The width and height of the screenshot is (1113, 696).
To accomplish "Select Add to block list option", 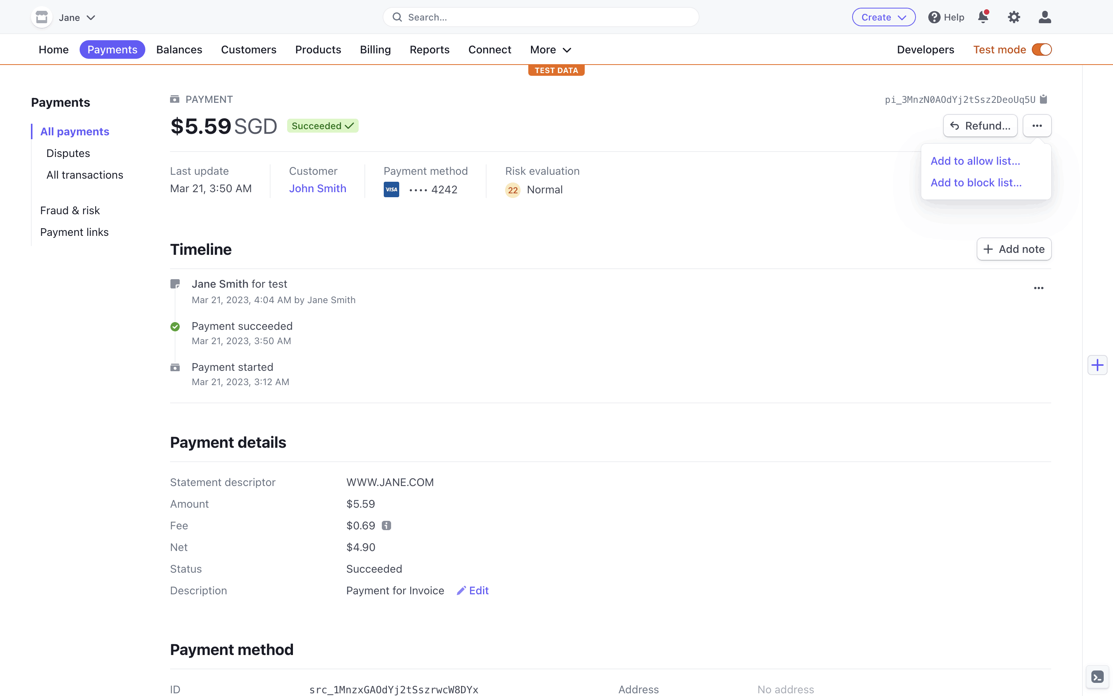I will (x=976, y=183).
